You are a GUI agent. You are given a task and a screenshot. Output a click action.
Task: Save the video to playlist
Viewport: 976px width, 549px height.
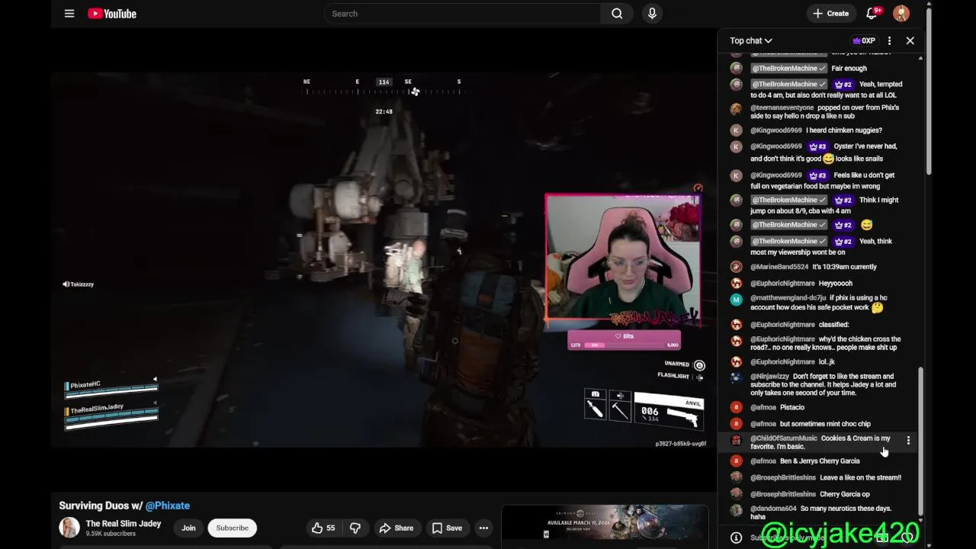tap(447, 528)
